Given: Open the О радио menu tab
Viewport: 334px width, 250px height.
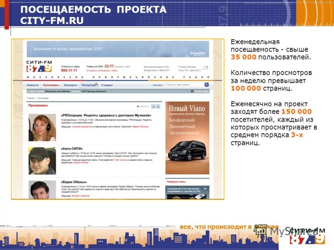Looking at the screenshot, I should click(107, 85).
